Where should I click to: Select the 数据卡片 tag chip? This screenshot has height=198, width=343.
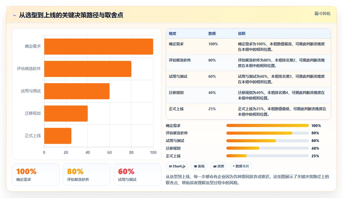241,166
